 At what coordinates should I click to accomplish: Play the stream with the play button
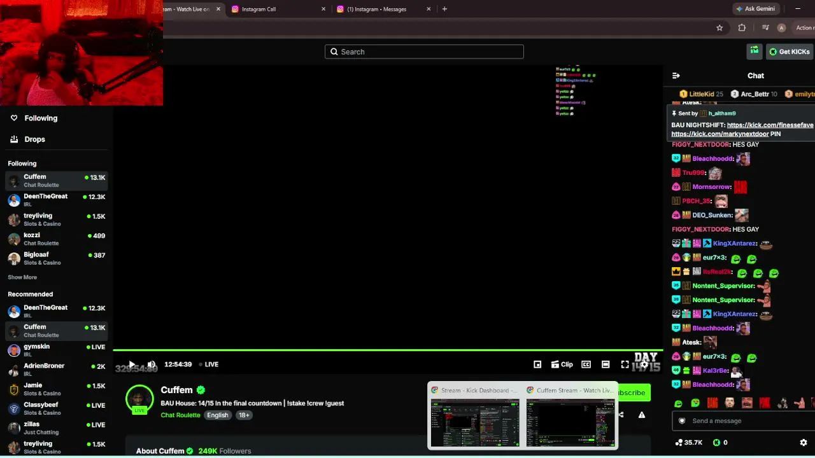coord(132,364)
